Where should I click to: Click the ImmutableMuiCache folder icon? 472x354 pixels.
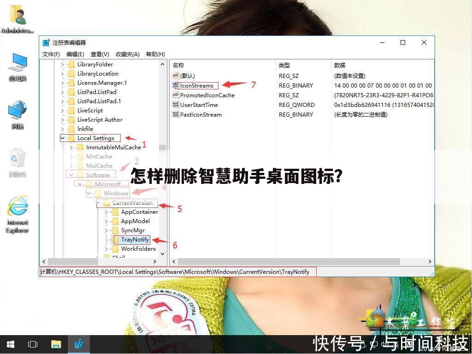[80, 147]
